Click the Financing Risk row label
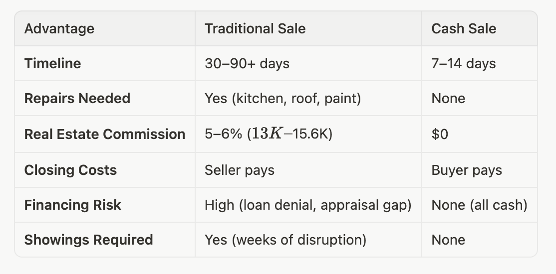The height and width of the screenshot is (274, 556). [x=73, y=205]
